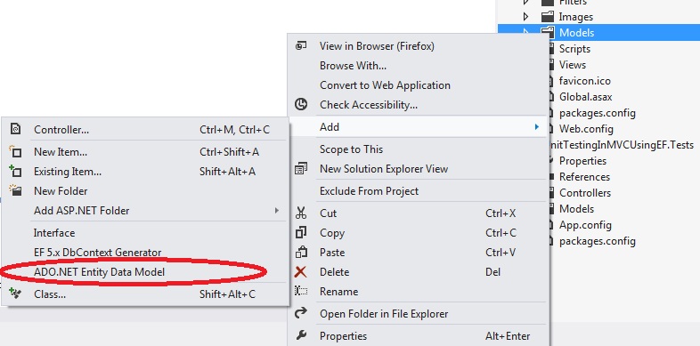Image resolution: width=700 pixels, height=346 pixels.
Task: Click the Check Accessibility icon
Action: [301, 105]
